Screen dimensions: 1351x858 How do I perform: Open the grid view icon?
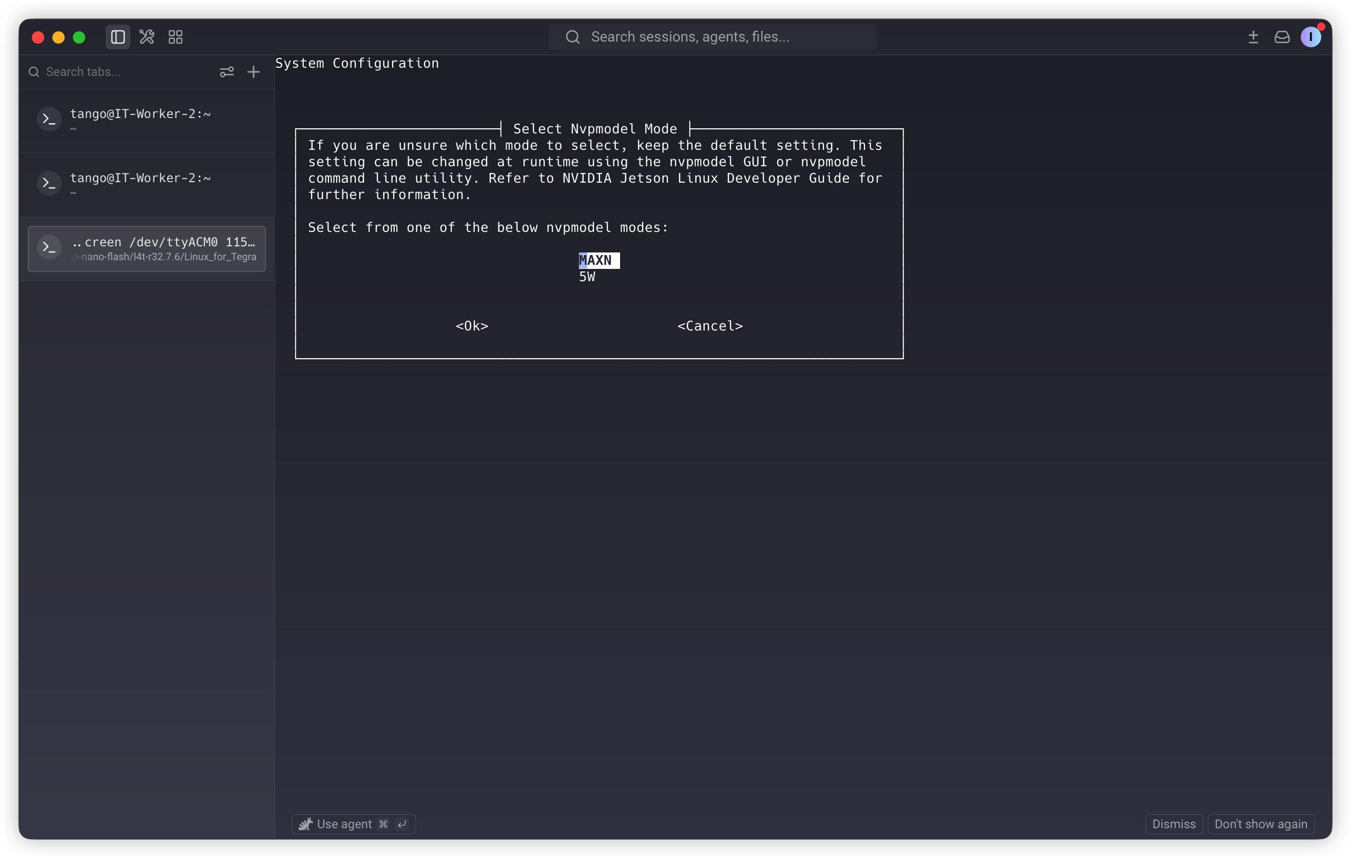pyautogui.click(x=176, y=37)
